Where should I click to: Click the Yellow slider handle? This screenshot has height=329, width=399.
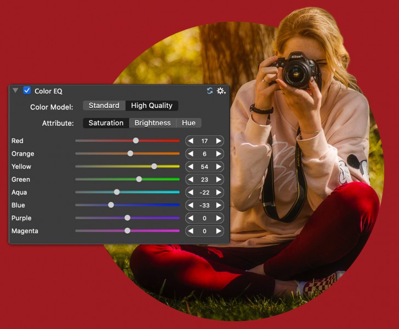154,166
